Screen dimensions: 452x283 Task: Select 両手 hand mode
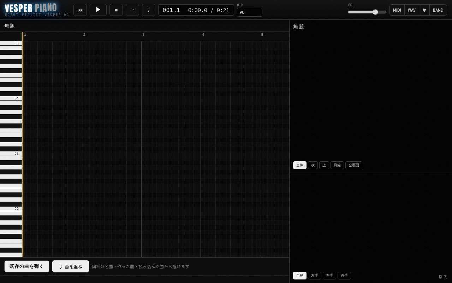(344, 276)
